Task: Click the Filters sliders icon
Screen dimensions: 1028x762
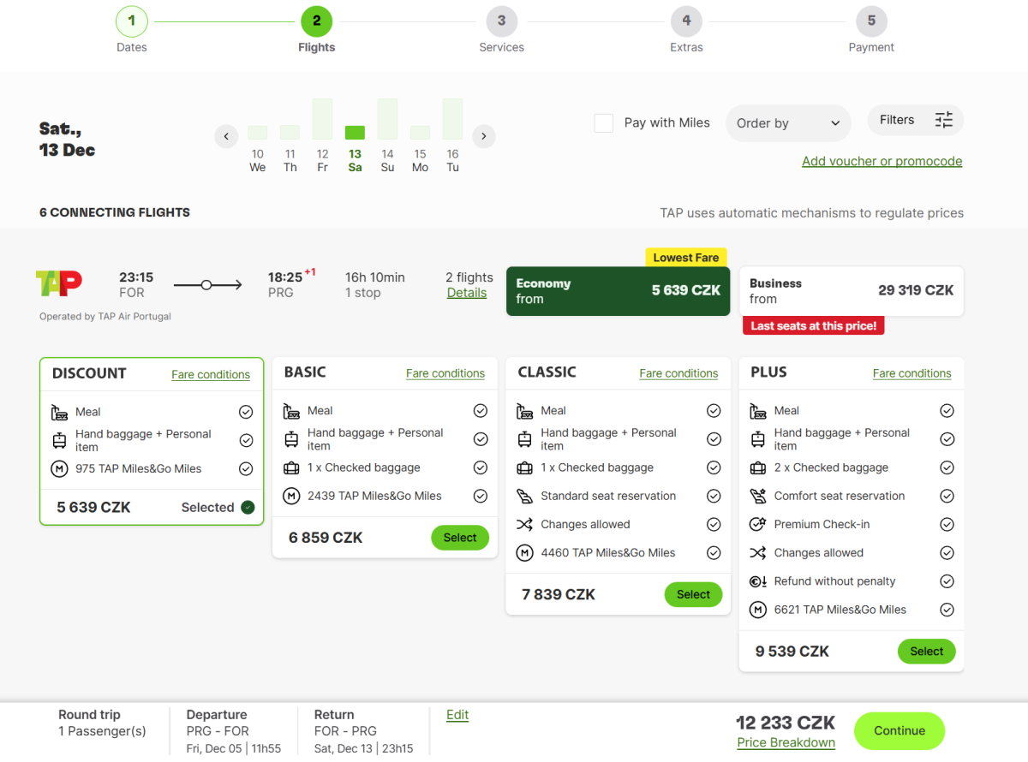Action: point(943,120)
